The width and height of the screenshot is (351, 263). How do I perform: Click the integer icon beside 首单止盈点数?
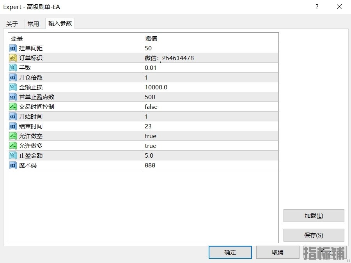tap(13, 97)
